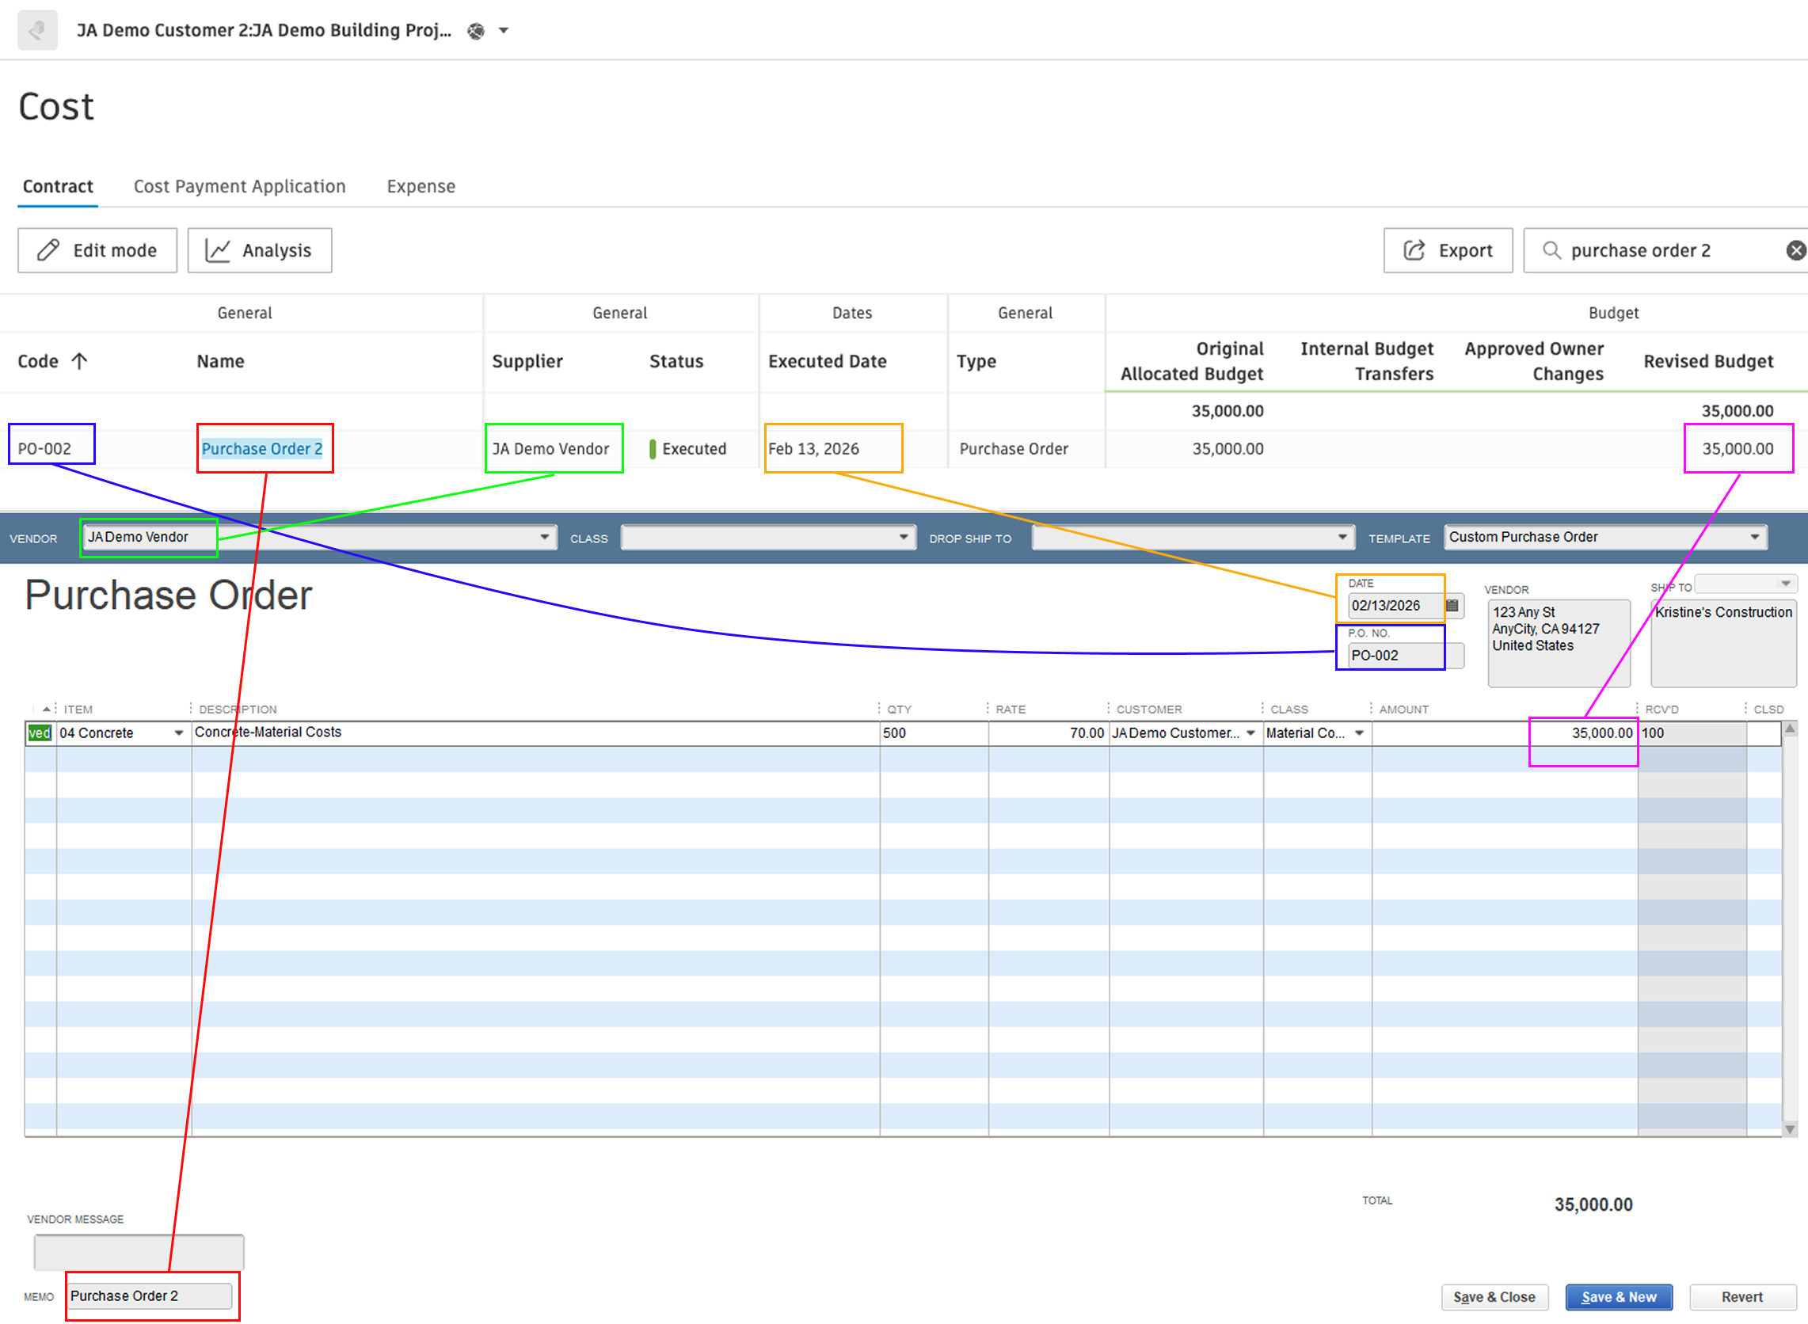Expand the Vendor dropdown showing JA Demo Vendor

pyautogui.click(x=546, y=537)
